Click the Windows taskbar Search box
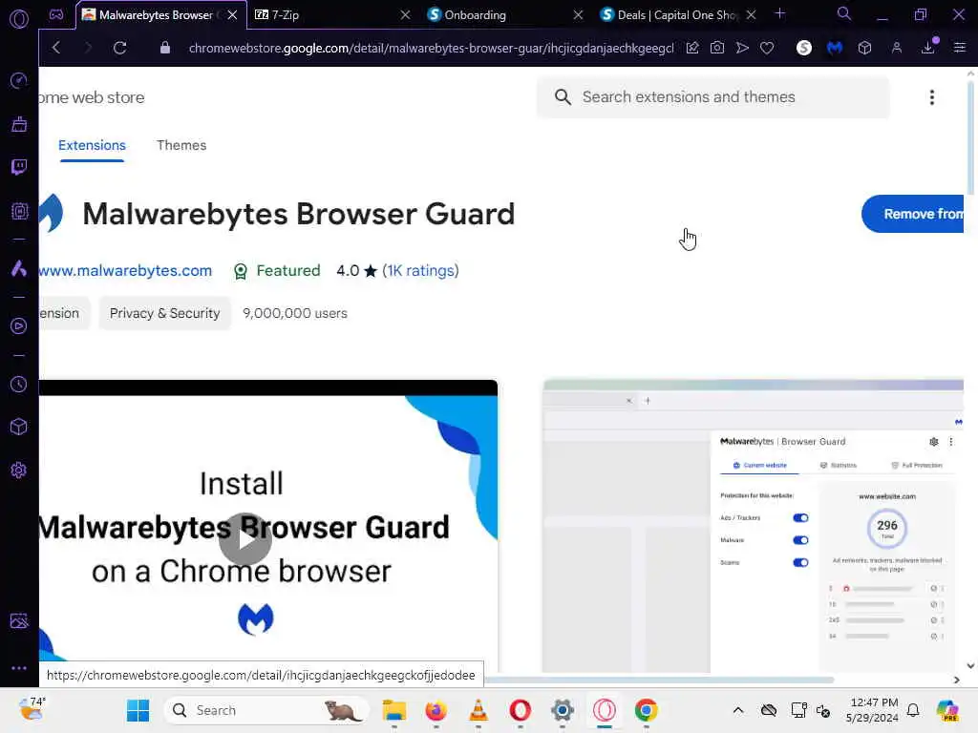The height and width of the screenshot is (733, 978). tap(266, 710)
